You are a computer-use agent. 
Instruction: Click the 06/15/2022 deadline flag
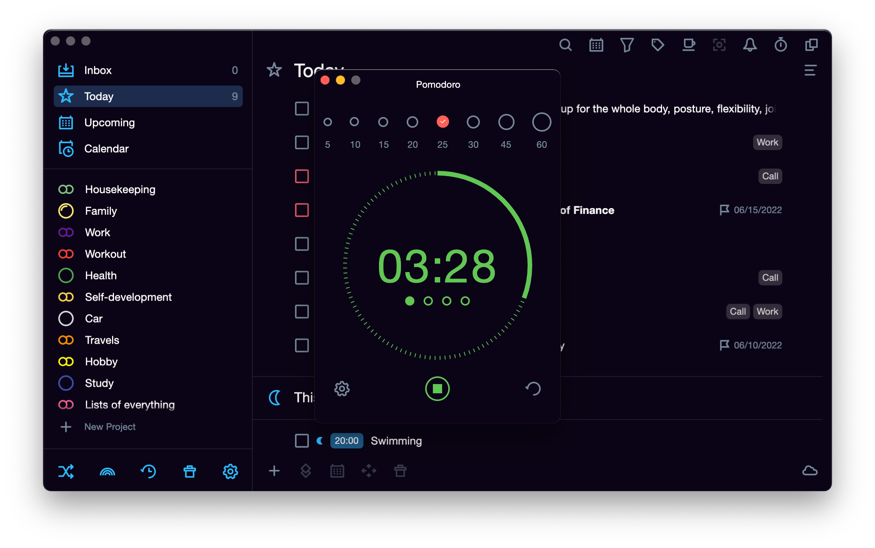tap(751, 210)
